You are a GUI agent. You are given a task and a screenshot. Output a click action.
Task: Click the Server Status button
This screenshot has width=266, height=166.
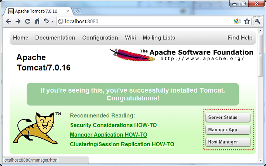pos(228,117)
